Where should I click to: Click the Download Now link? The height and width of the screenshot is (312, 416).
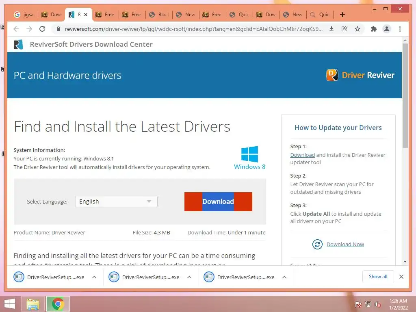tap(345, 244)
